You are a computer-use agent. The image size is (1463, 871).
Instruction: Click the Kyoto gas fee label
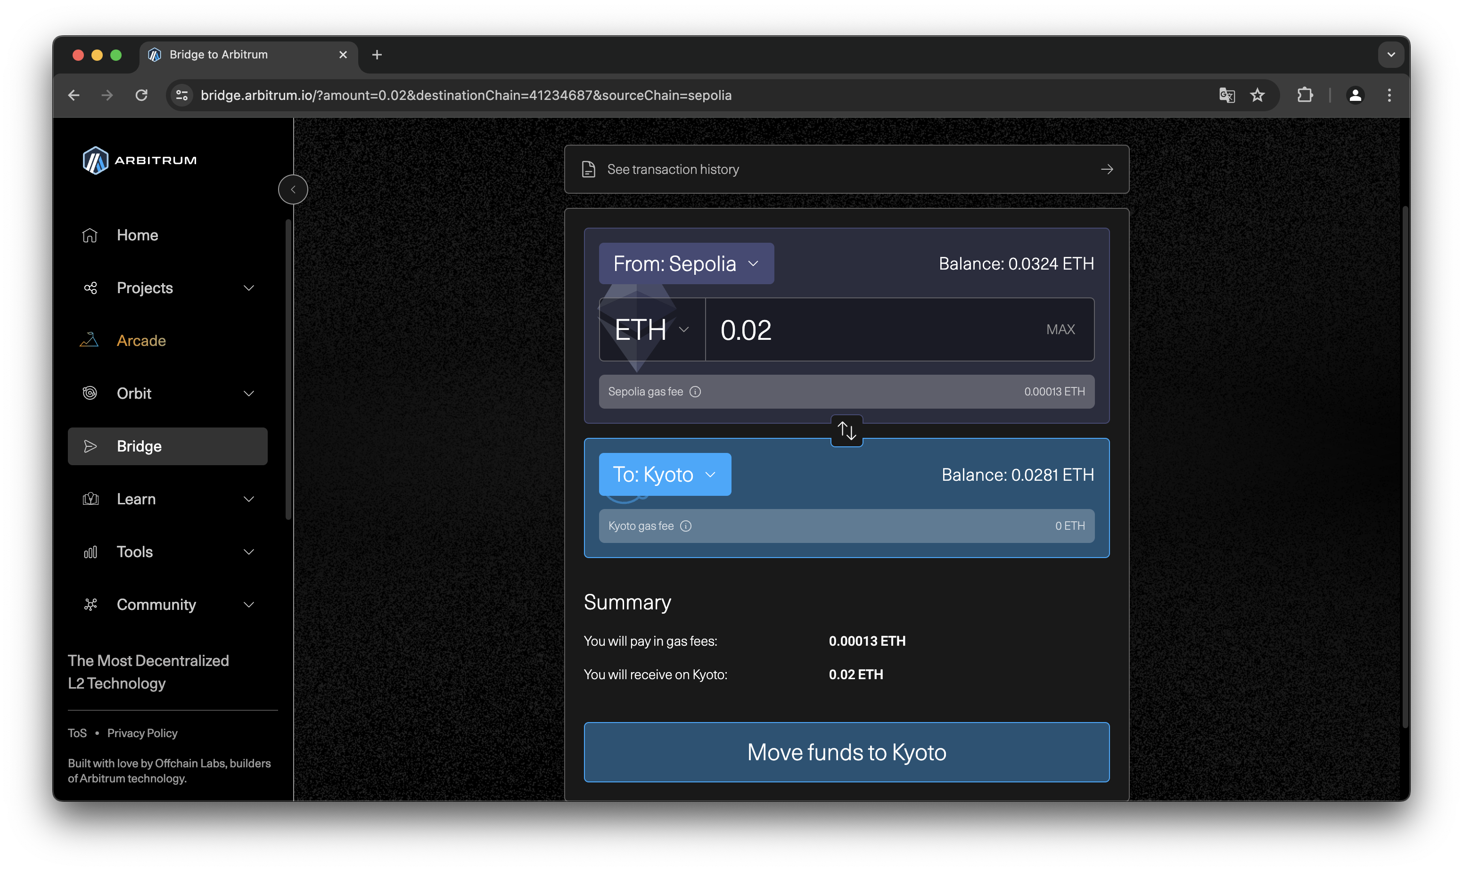(x=641, y=526)
